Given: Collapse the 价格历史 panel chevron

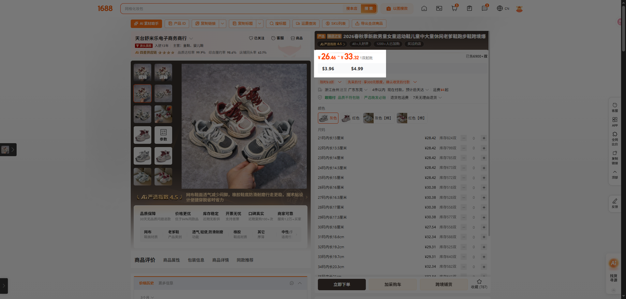Looking at the screenshot, I should (x=300, y=283).
